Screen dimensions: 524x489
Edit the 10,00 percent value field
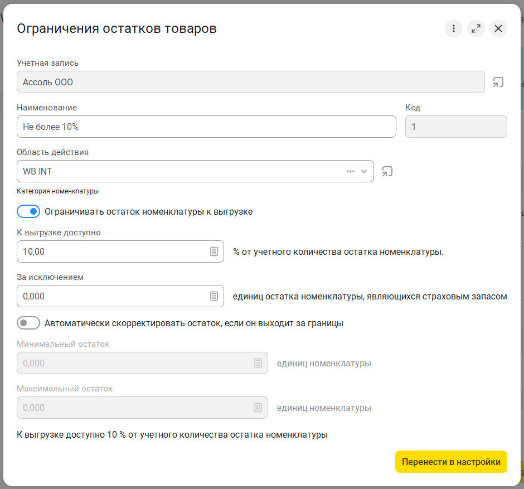pos(120,251)
